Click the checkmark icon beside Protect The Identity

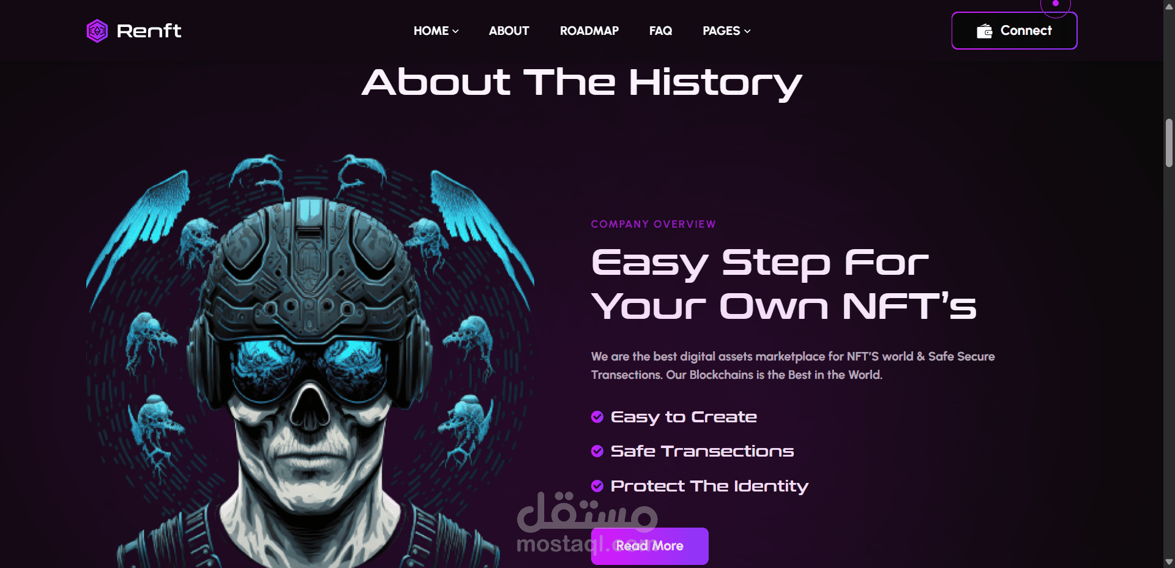point(597,486)
